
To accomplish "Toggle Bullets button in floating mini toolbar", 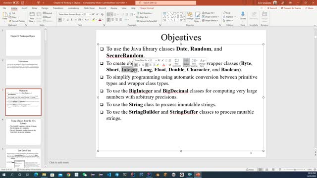I will [x=186, y=62].
